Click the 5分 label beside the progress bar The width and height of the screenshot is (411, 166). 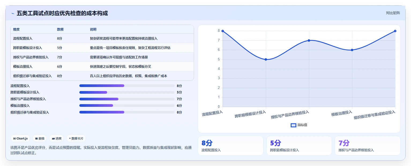(x=179, y=92)
